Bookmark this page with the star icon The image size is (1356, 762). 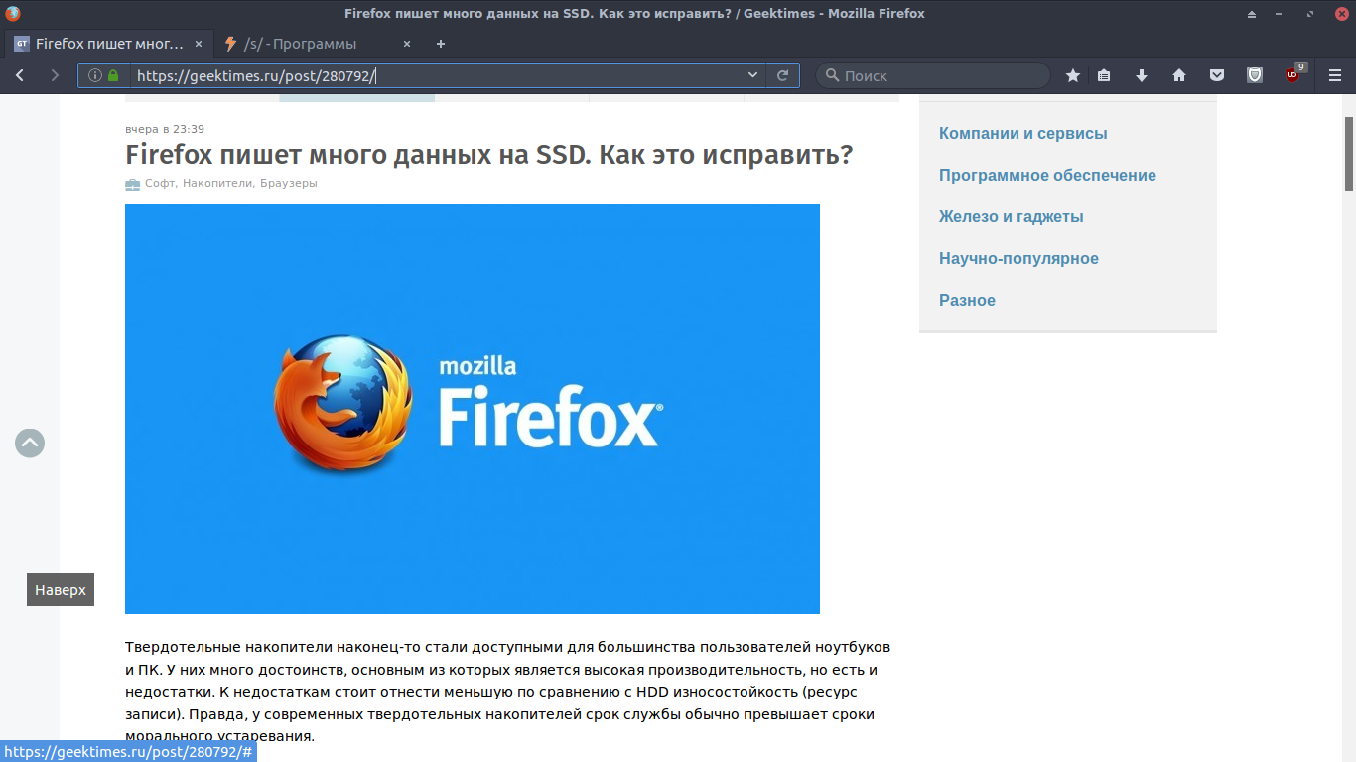click(1072, 75)
